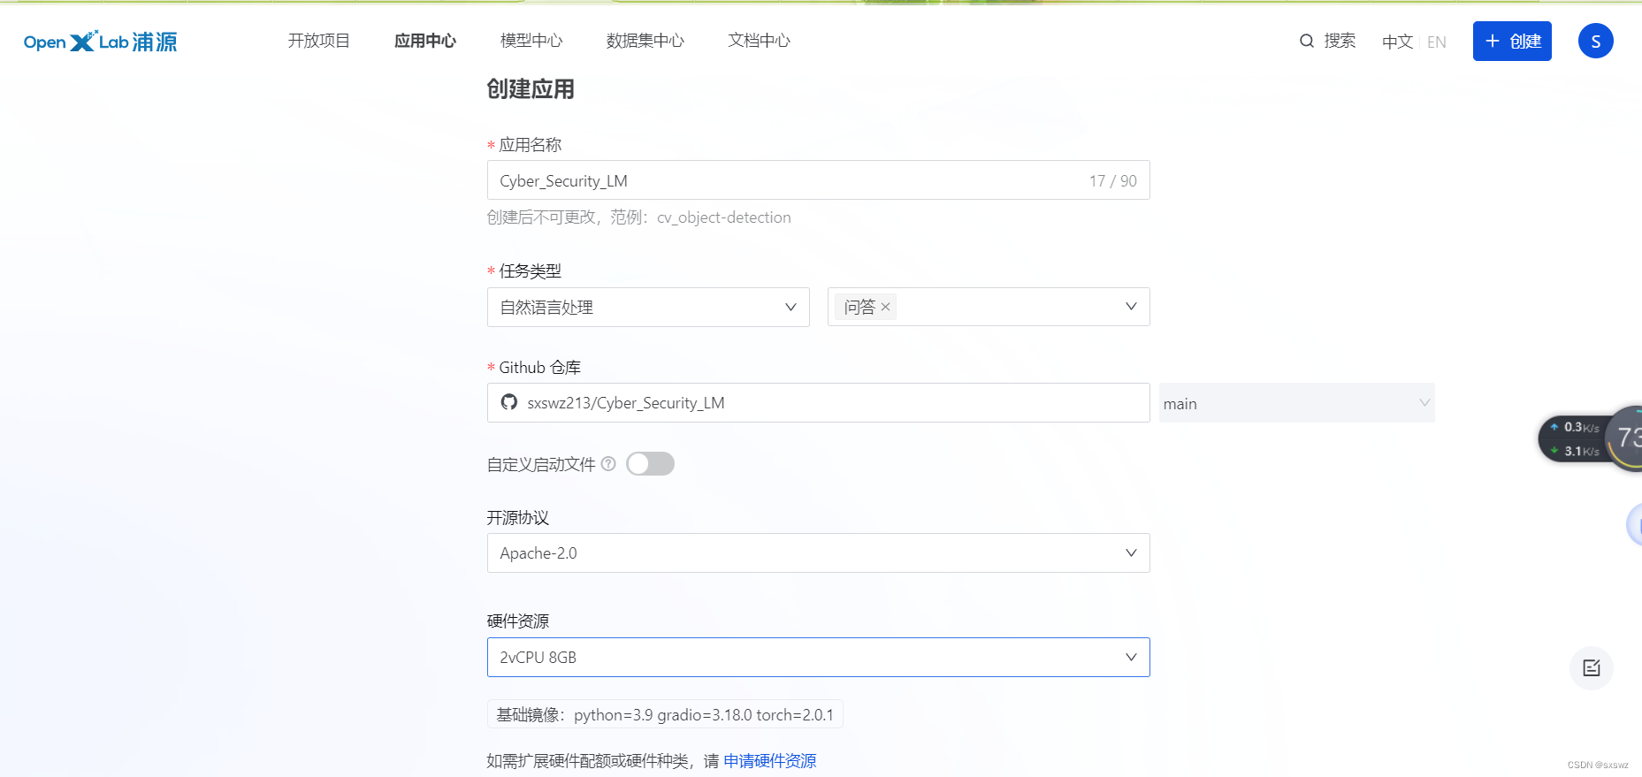
Task: Click the 基础镜像 python=3.9 text box
Action: pyautogui.click(x=665, y=714)
